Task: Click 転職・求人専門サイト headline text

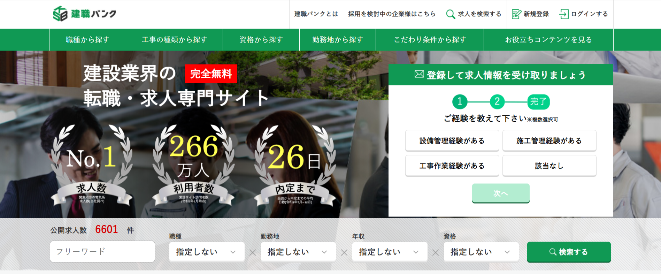Action: click(x=176, y=98)
